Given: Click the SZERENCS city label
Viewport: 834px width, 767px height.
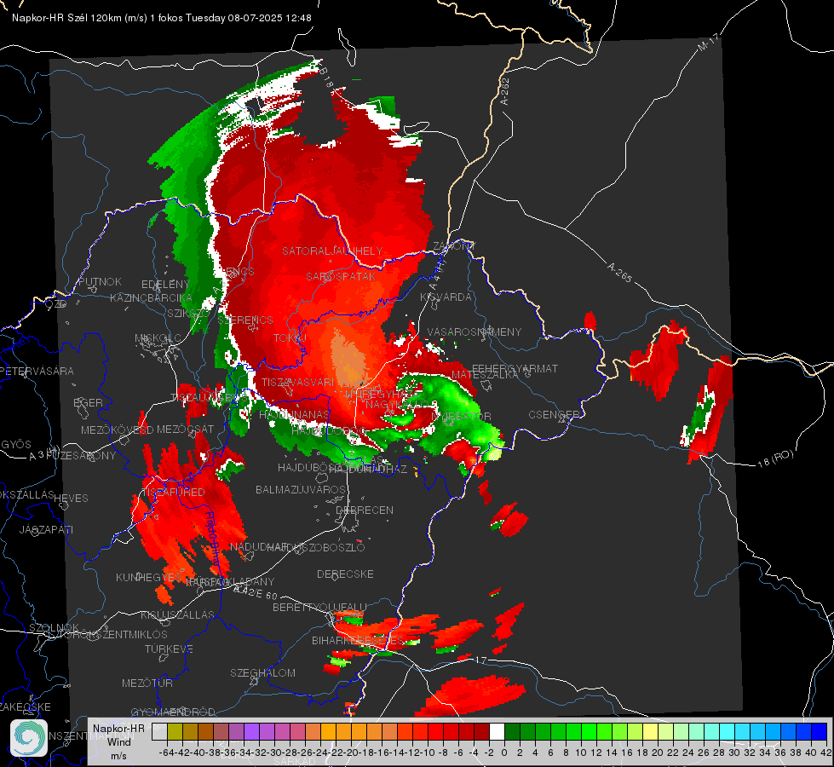Looking at the screenshot, I should [x=245, y=320].
